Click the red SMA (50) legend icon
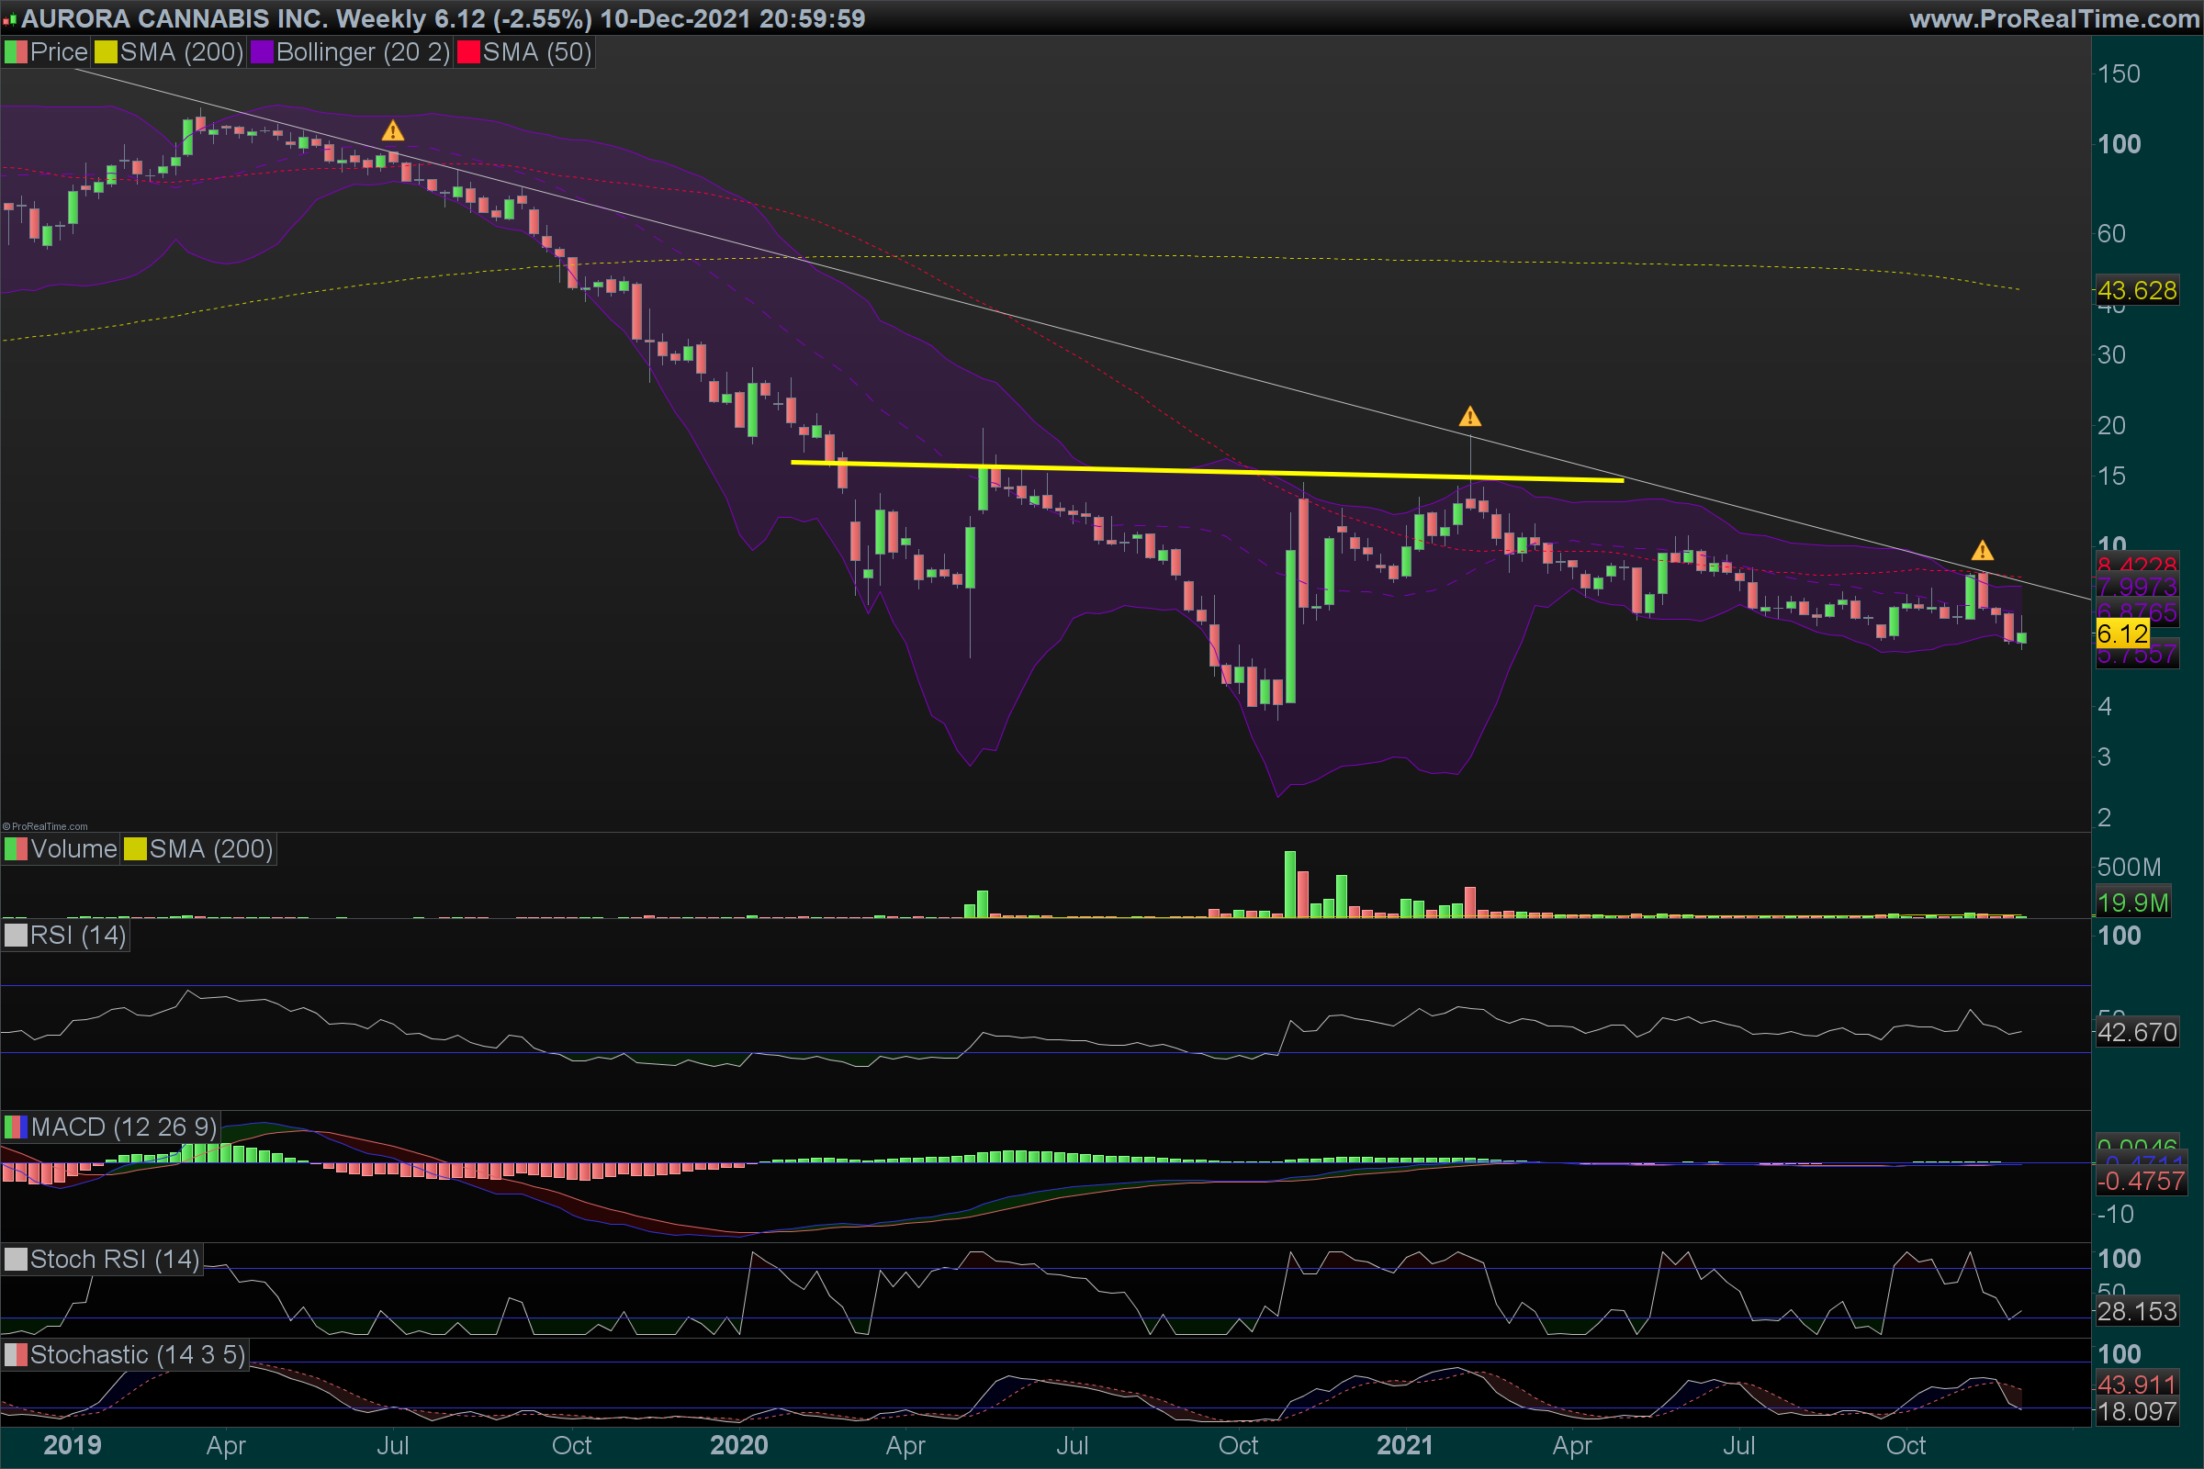The width and height of the screenshot is (2204, 1469). [x=468, y=52]
